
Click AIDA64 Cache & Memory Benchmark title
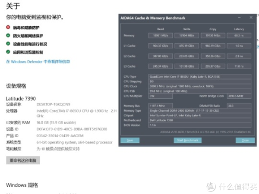(x=153, y=18)
